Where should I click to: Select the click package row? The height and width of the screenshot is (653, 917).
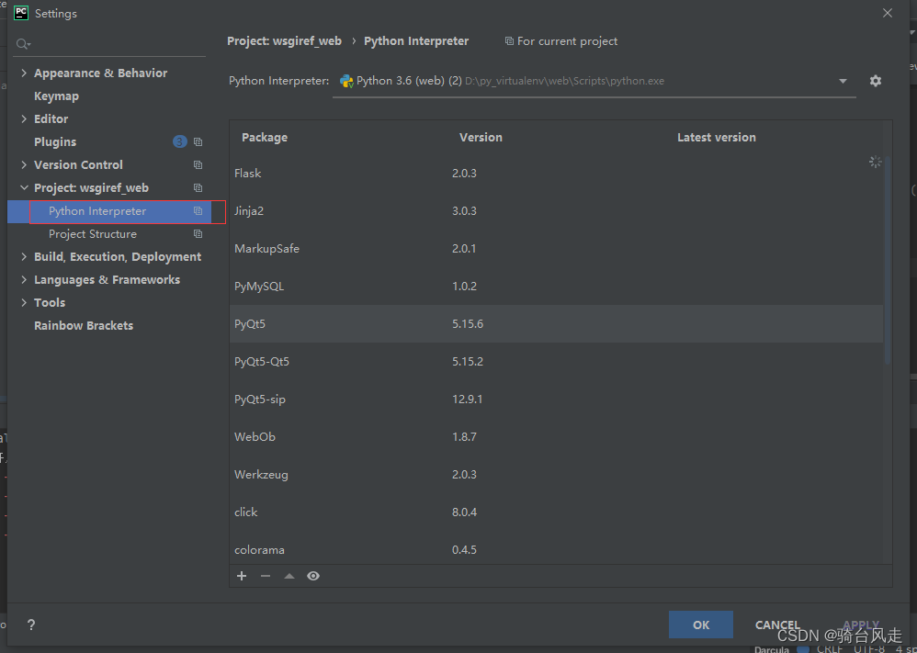click(556, 512)
